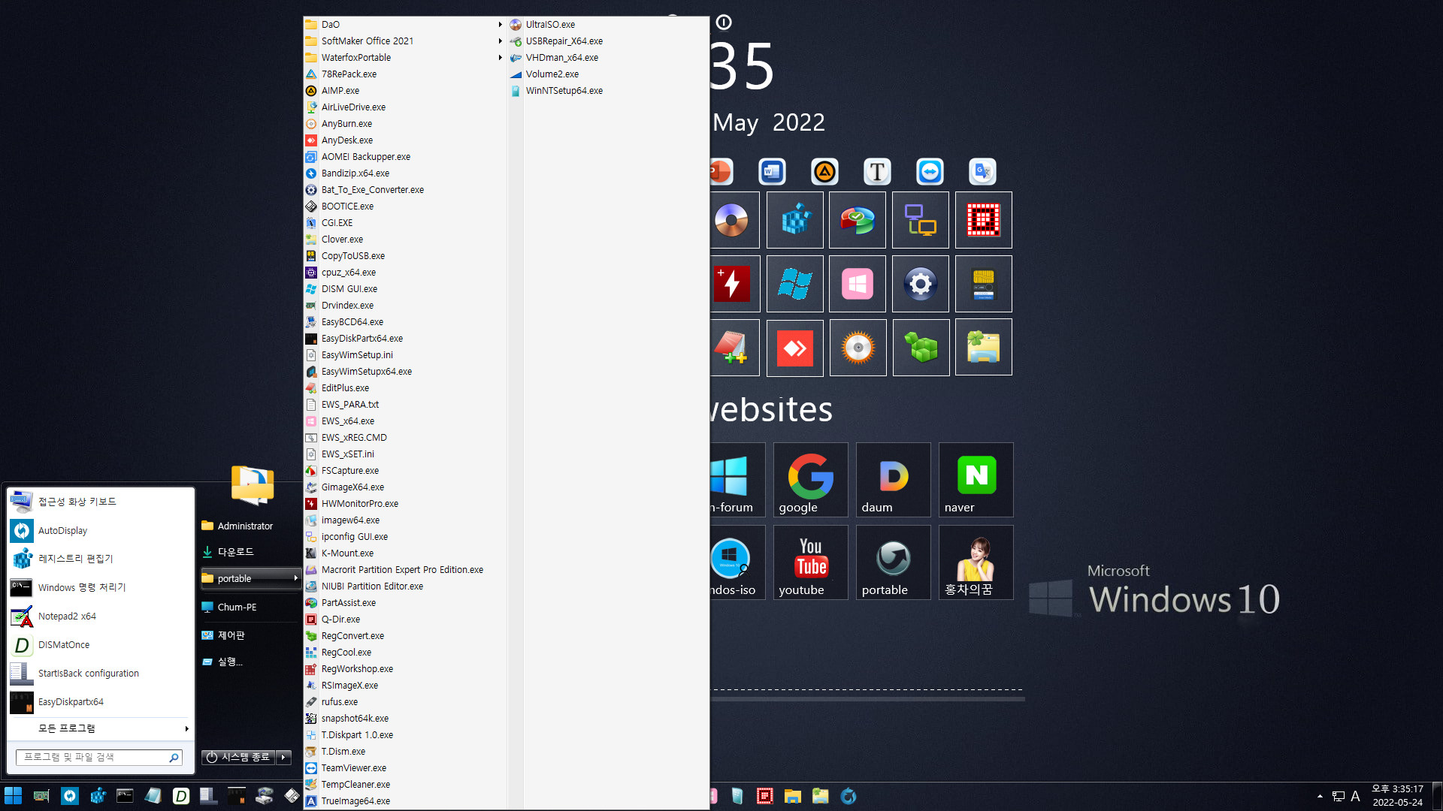Open the naver website tile
Viewport: 1443px width, 811px height.
click(x=976, y=480)
